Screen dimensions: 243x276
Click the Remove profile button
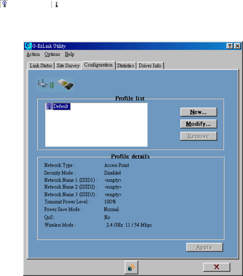[199, 136]
